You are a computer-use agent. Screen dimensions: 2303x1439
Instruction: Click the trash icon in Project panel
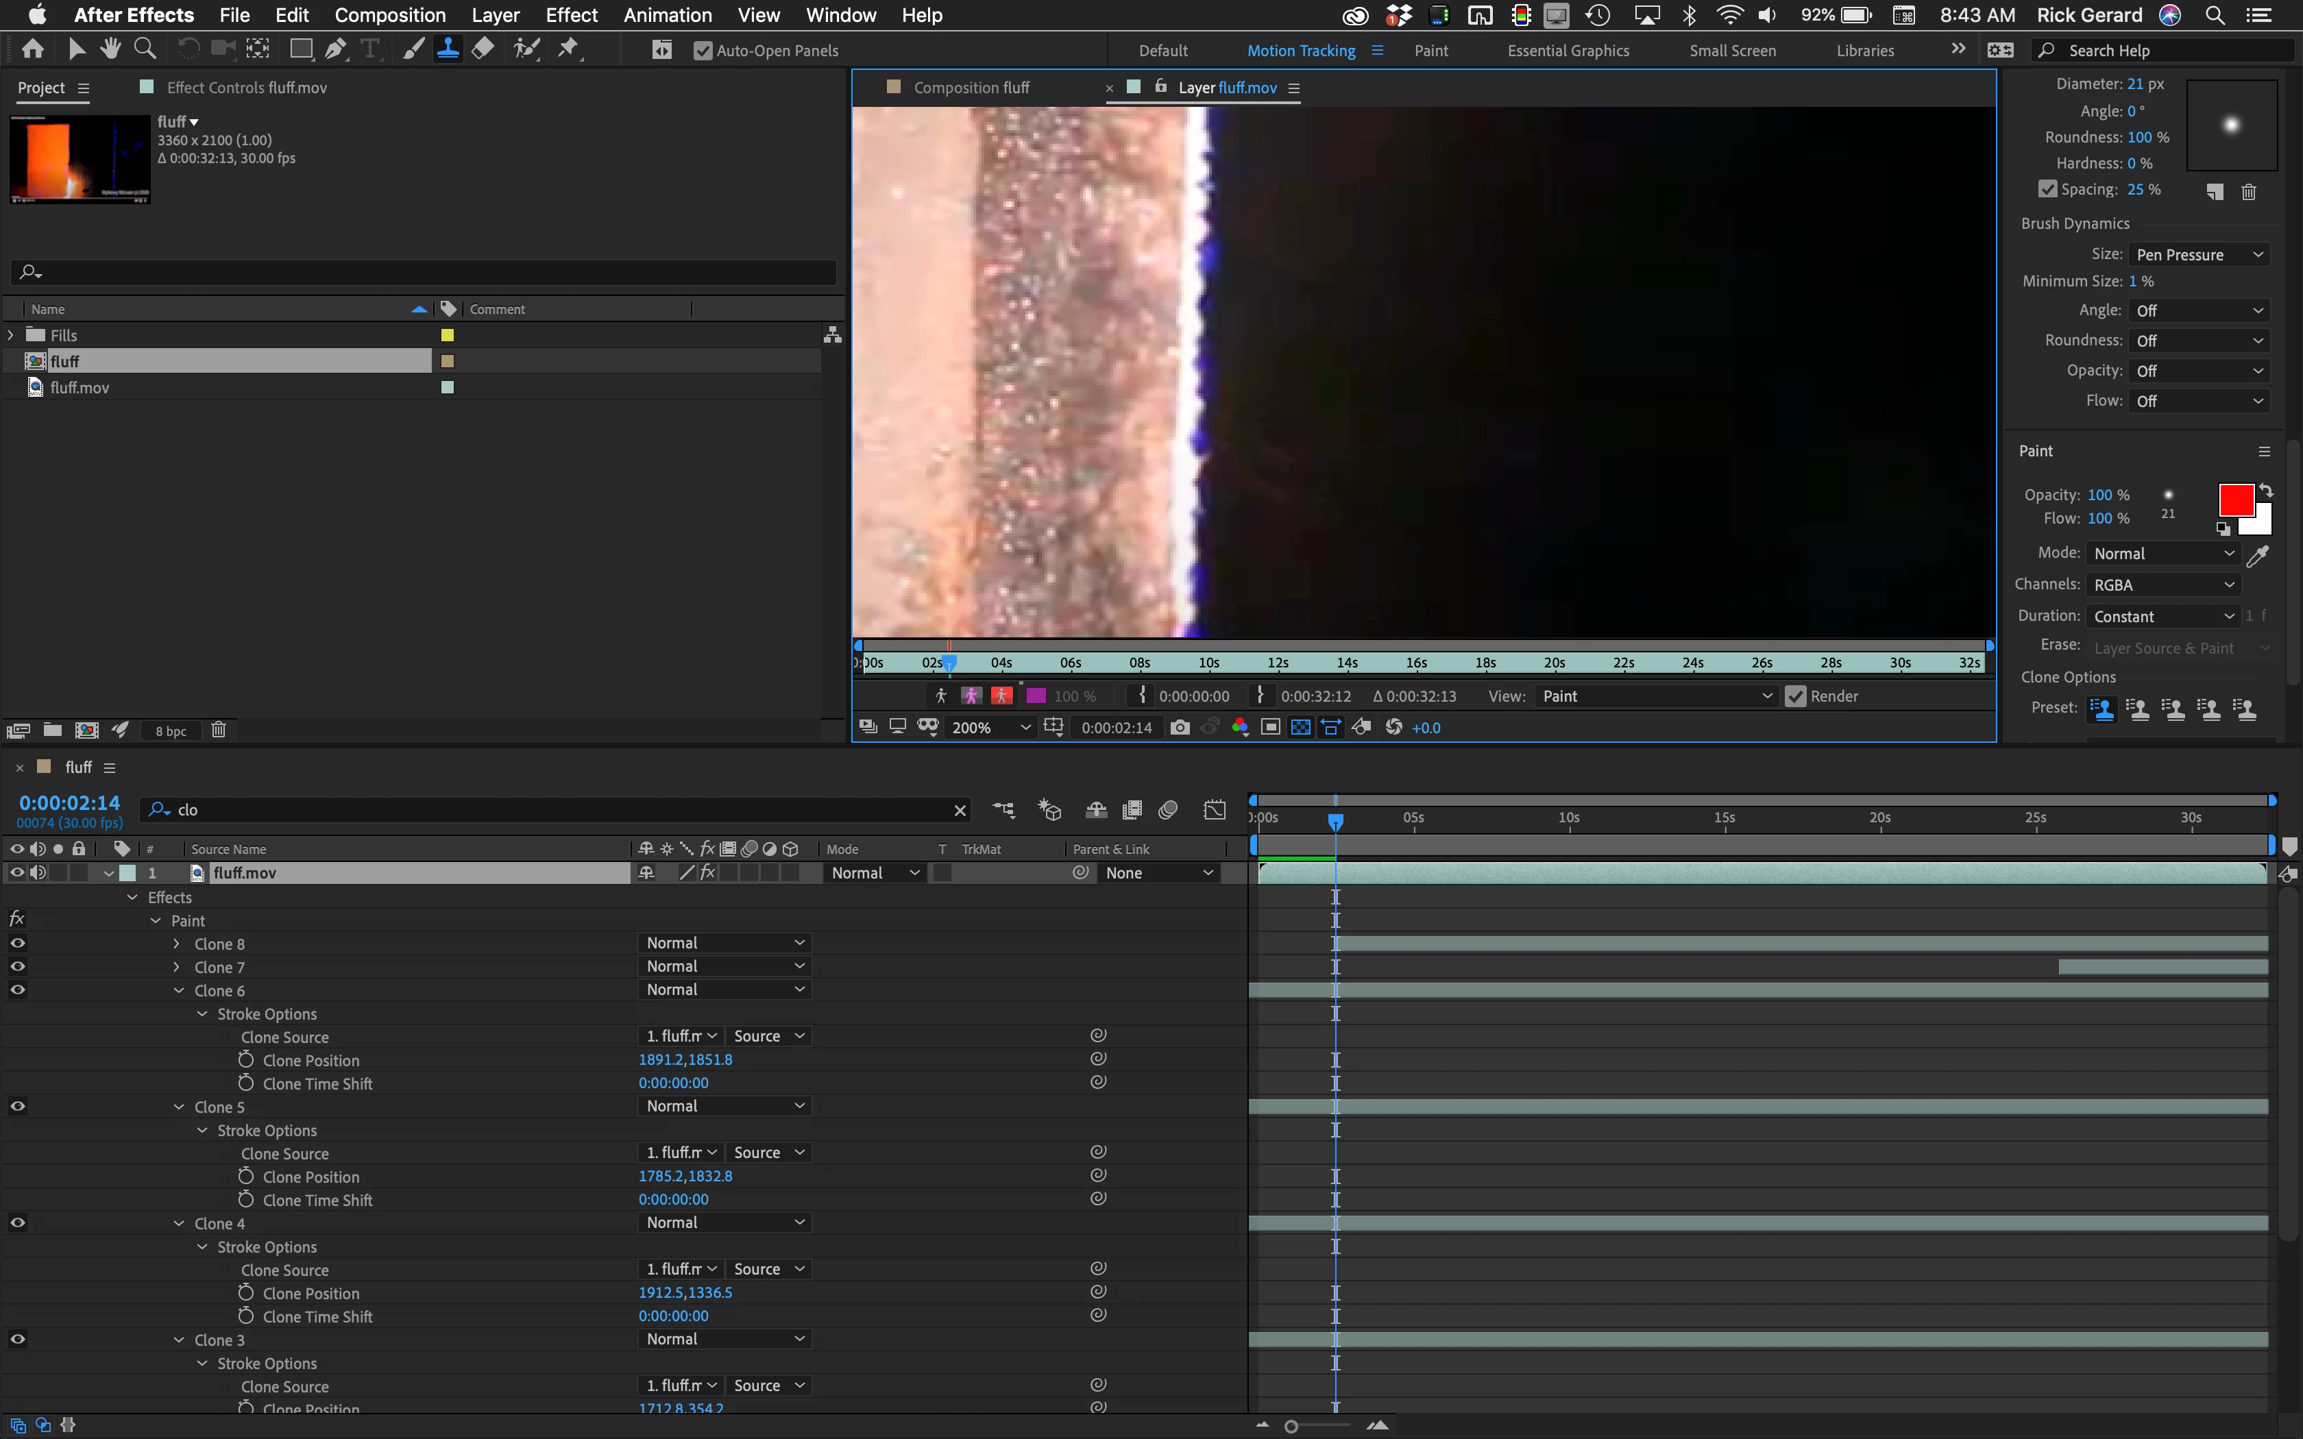click(x=218, y=730)
